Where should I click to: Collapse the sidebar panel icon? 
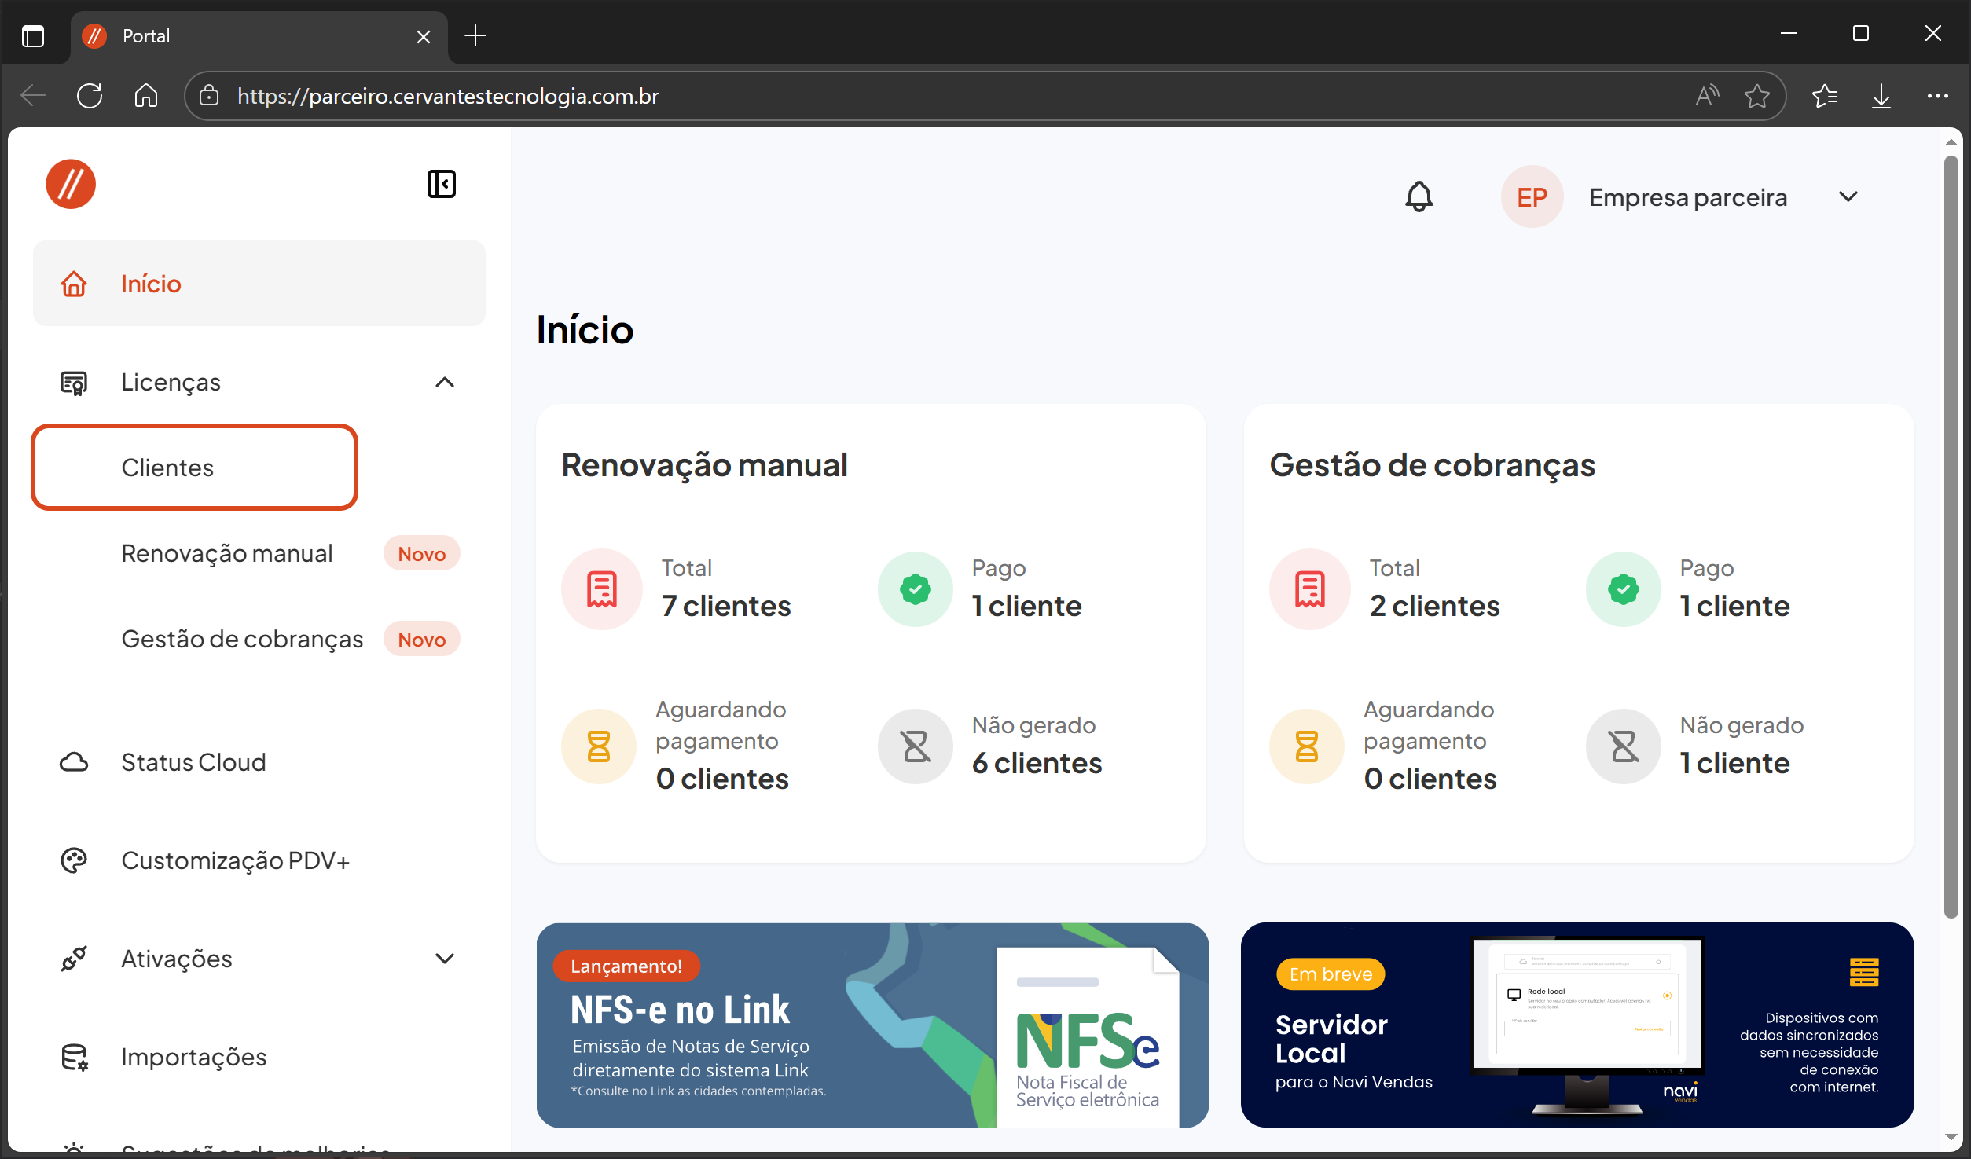(x=441, y=184)
